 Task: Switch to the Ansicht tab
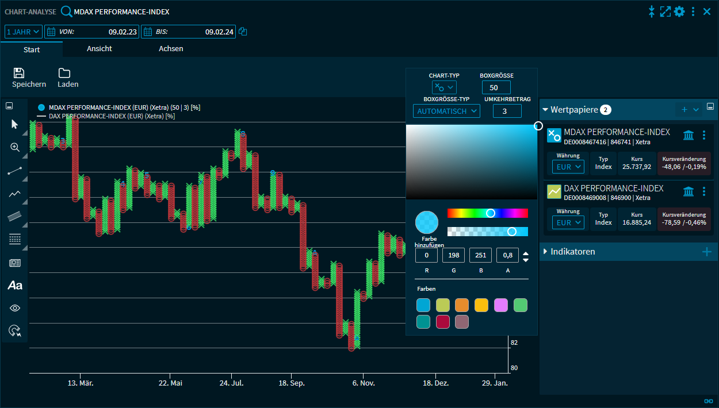point(100,49)
